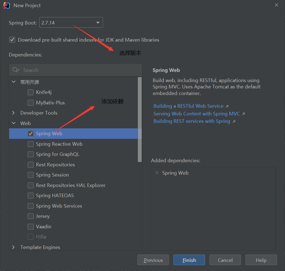Select the Template Engines tree label
The height and width of the screenshot is (271, 285).
[40, 247]
